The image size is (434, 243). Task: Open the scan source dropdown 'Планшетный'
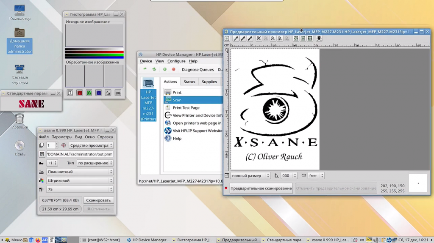point(80,172)
